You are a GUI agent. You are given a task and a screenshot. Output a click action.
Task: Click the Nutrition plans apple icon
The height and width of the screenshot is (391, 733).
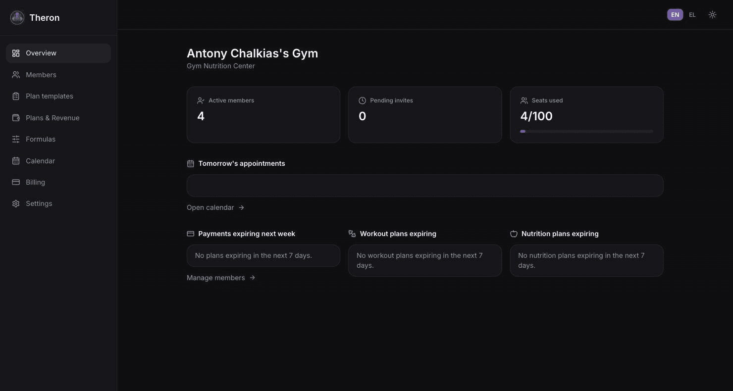click(514, 234)
